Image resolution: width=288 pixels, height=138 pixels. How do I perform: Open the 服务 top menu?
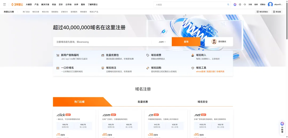tap(83, 5)
